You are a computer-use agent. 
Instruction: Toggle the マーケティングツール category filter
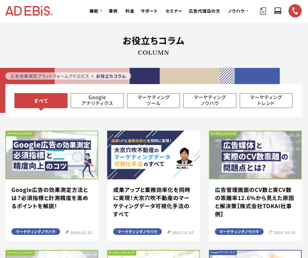[x=153, y=100]
